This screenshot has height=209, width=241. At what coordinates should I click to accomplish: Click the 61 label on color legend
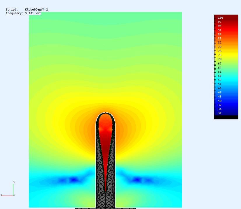tap(220, 72)
